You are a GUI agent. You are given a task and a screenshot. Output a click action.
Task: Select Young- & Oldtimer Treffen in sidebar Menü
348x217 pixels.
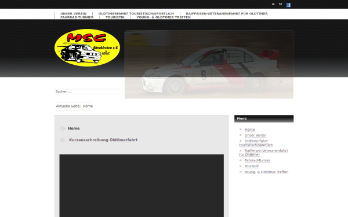coord(266,172)
